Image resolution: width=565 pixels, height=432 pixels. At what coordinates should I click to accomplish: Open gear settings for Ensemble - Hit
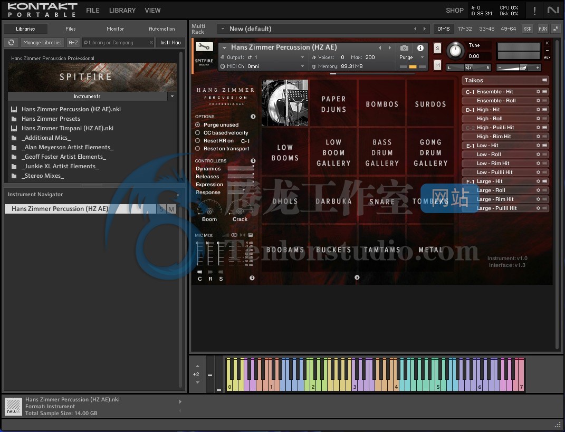538,91
